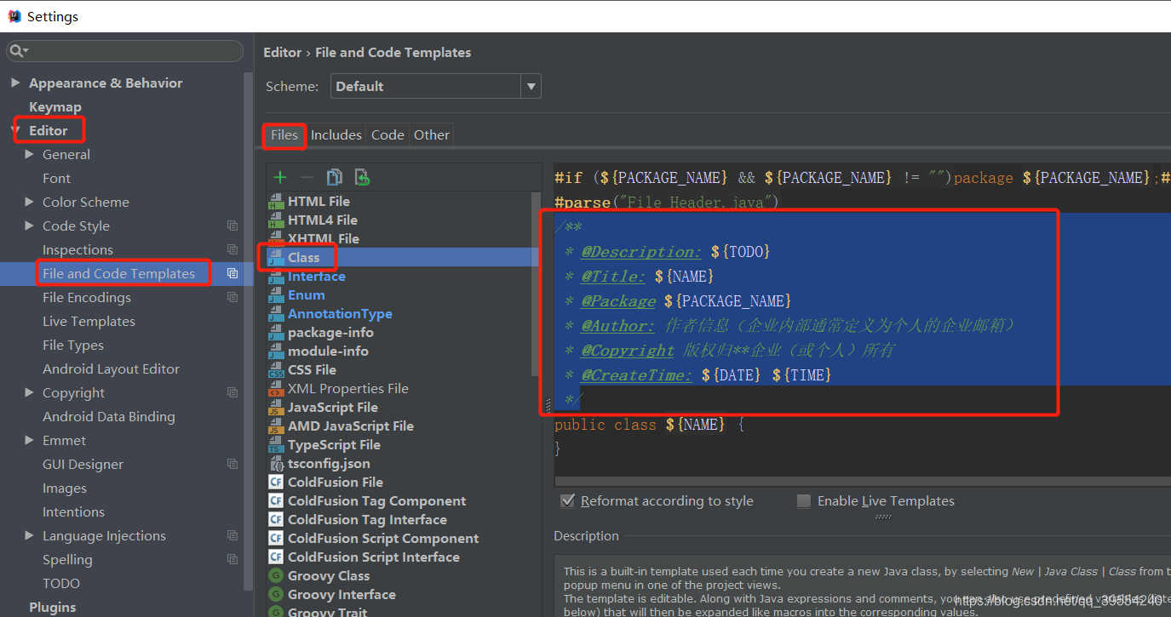Select Live Templates settings item

pos(89,321)
